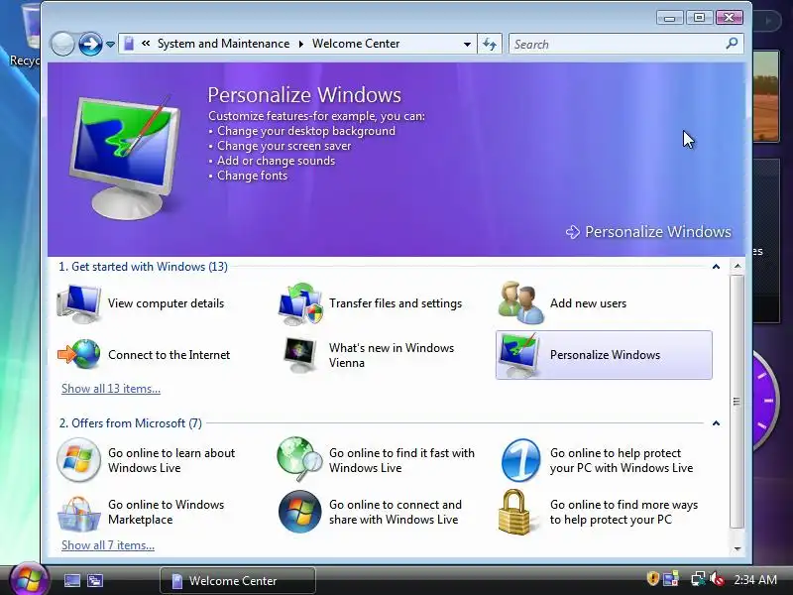Screen dimensions: 793x595
Task: Click the Personalize Windows arrow link in banner
Action: [x=648, y=232]
